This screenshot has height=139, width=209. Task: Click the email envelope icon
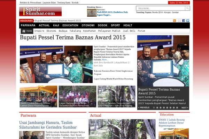179,21
